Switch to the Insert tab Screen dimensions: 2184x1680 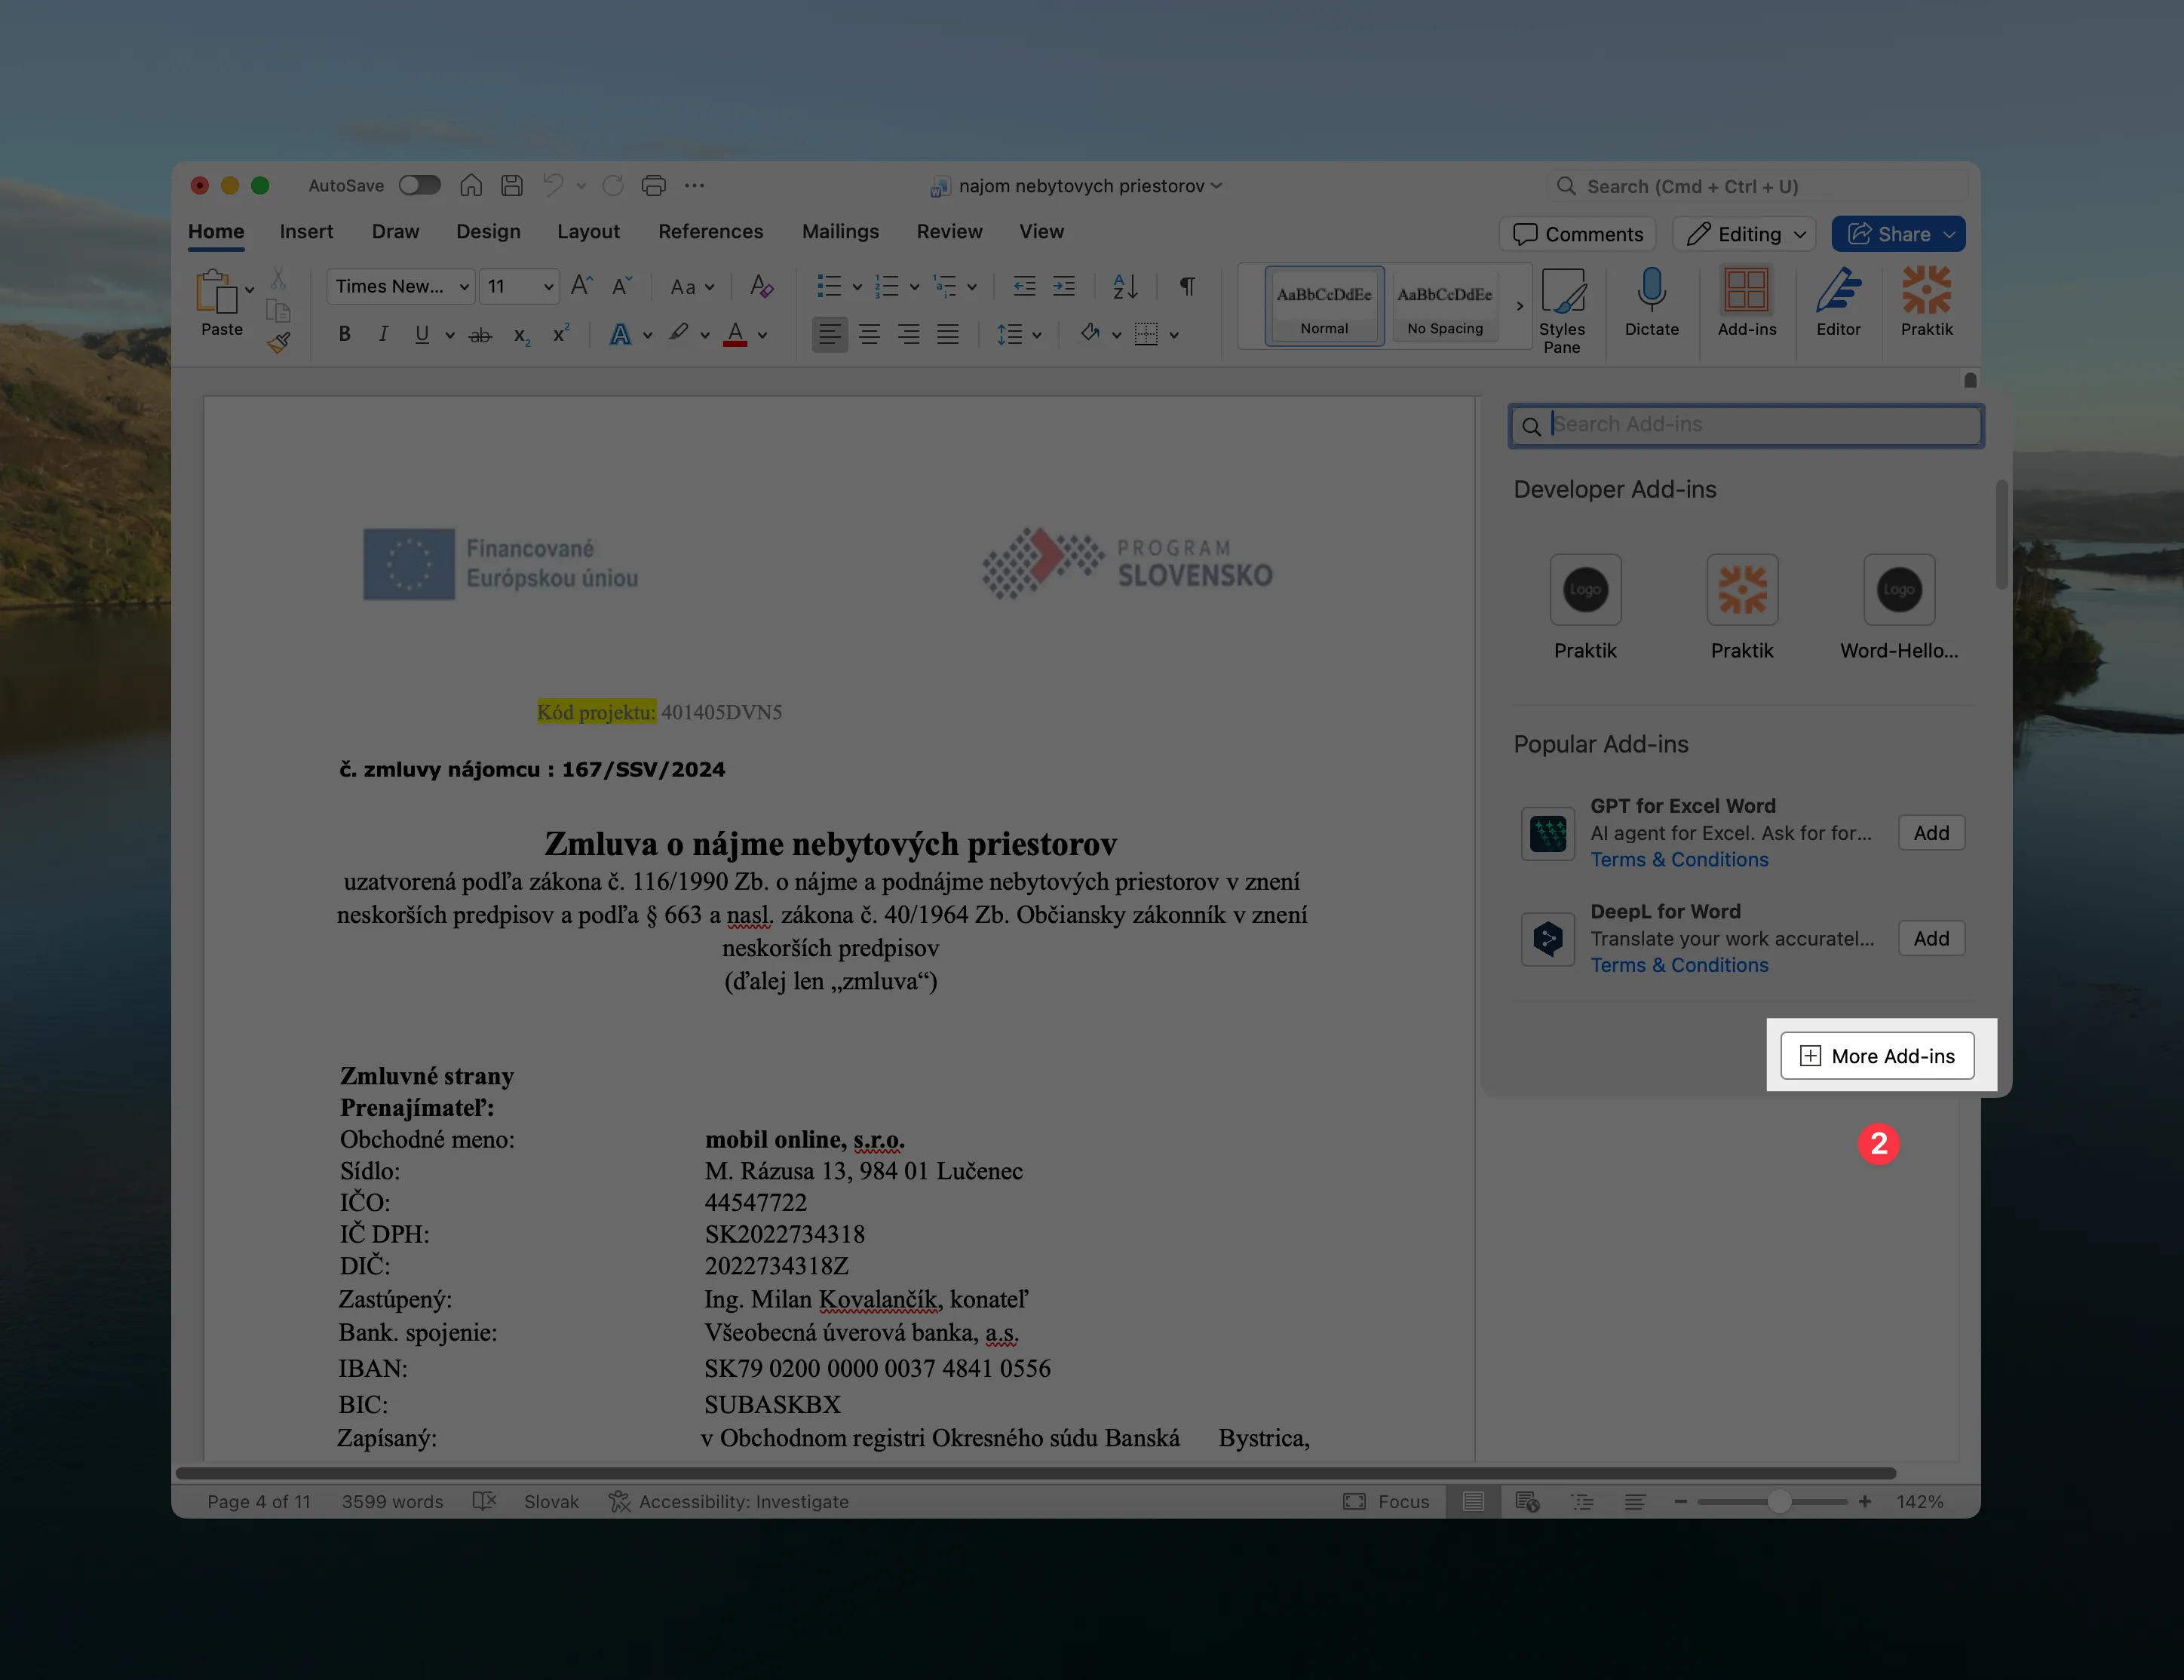coord(306,231)
